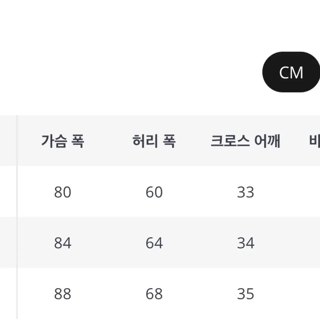Click cross shoulder value 34
320x320 pixels.
point(246,243)
